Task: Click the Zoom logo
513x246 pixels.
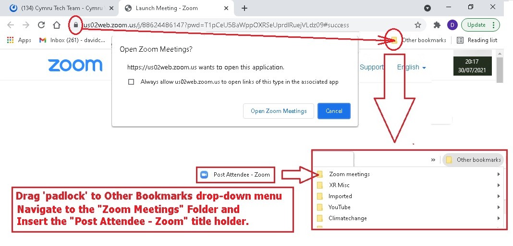Action: 75,66
